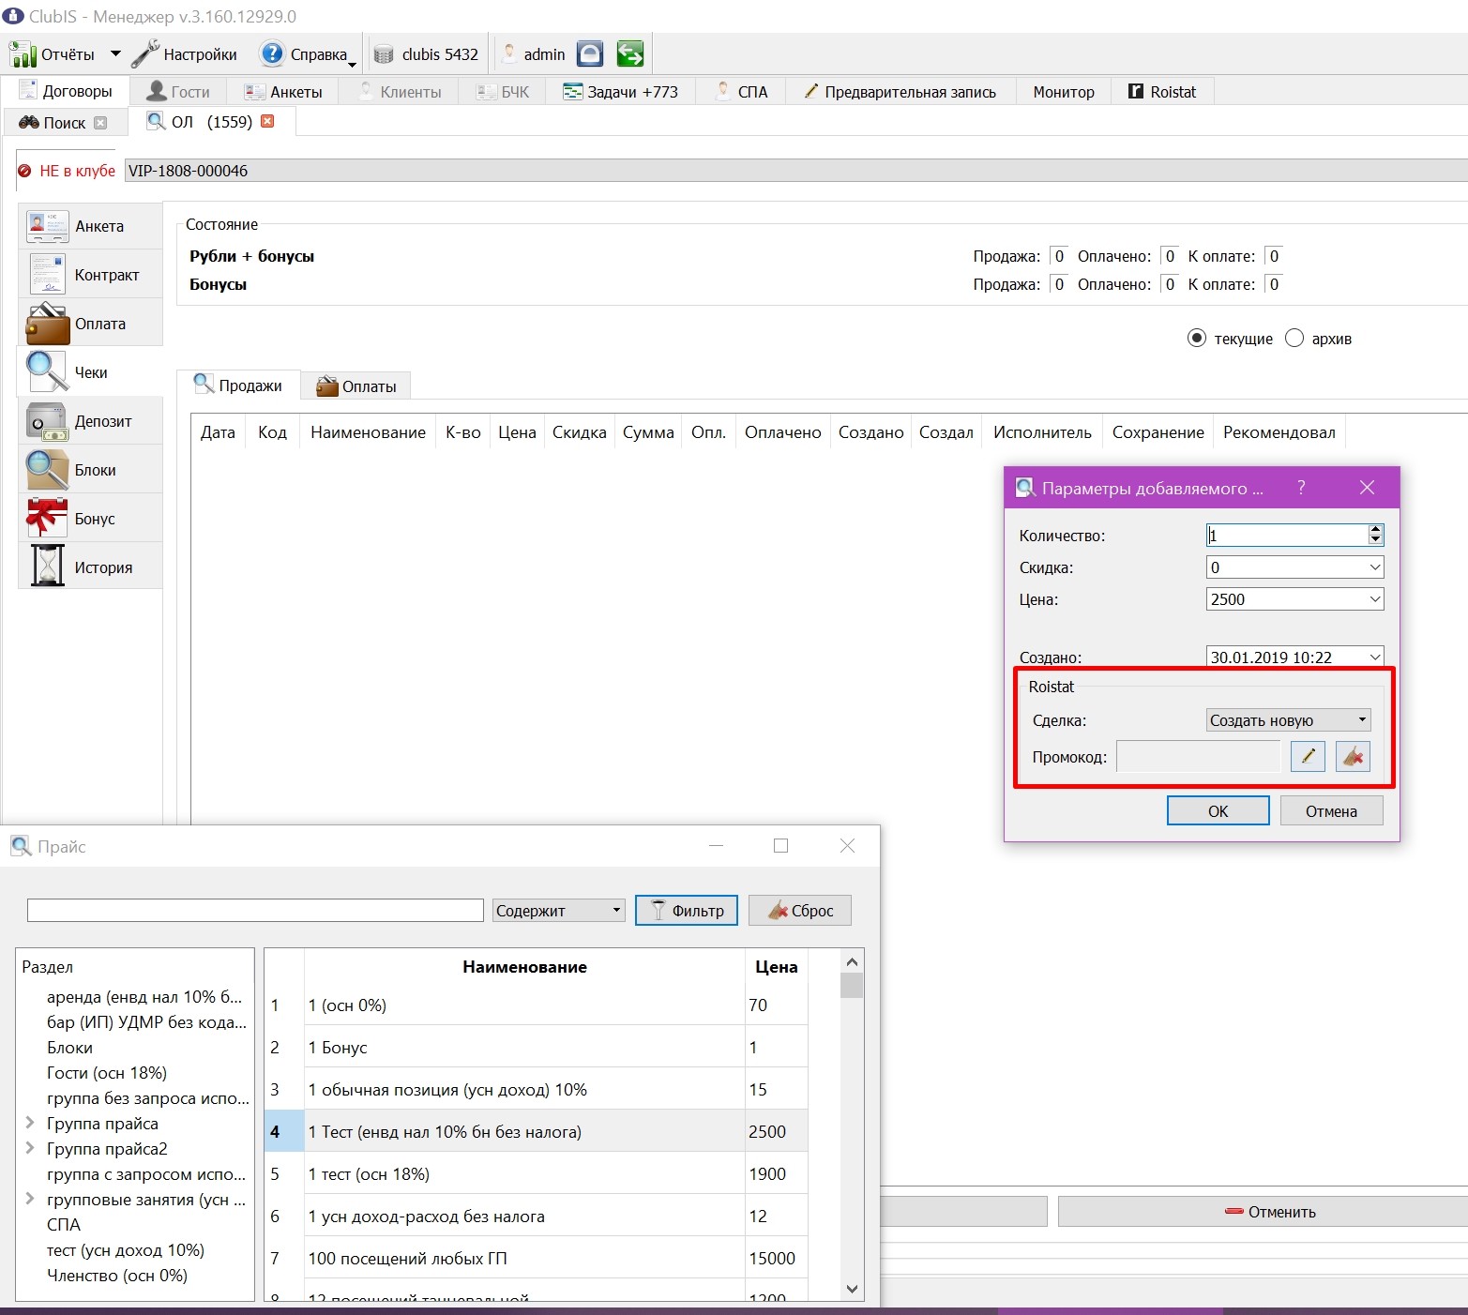
Task: Select the архив radio button
Action: [1294, 339]
